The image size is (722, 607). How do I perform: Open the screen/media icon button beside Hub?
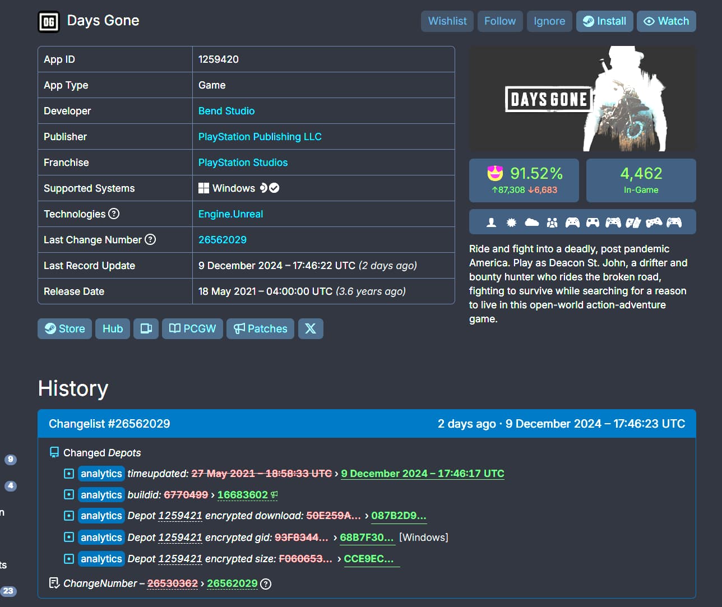(x=146, y=328)
